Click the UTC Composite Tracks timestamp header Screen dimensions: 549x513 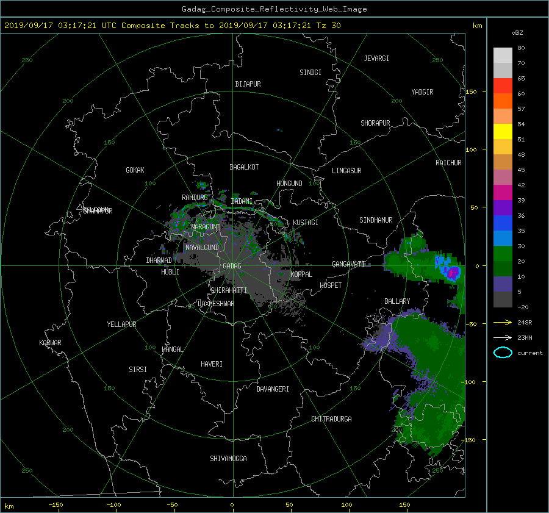coord(172,26)
